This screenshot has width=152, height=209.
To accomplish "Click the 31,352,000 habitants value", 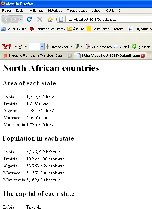I will pos(45,173).
